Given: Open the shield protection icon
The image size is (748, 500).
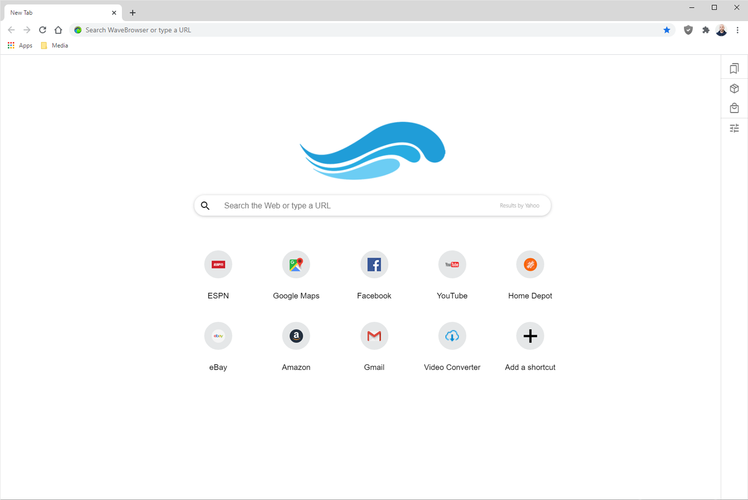Looking at the screenshot, I should click(688, 30).
